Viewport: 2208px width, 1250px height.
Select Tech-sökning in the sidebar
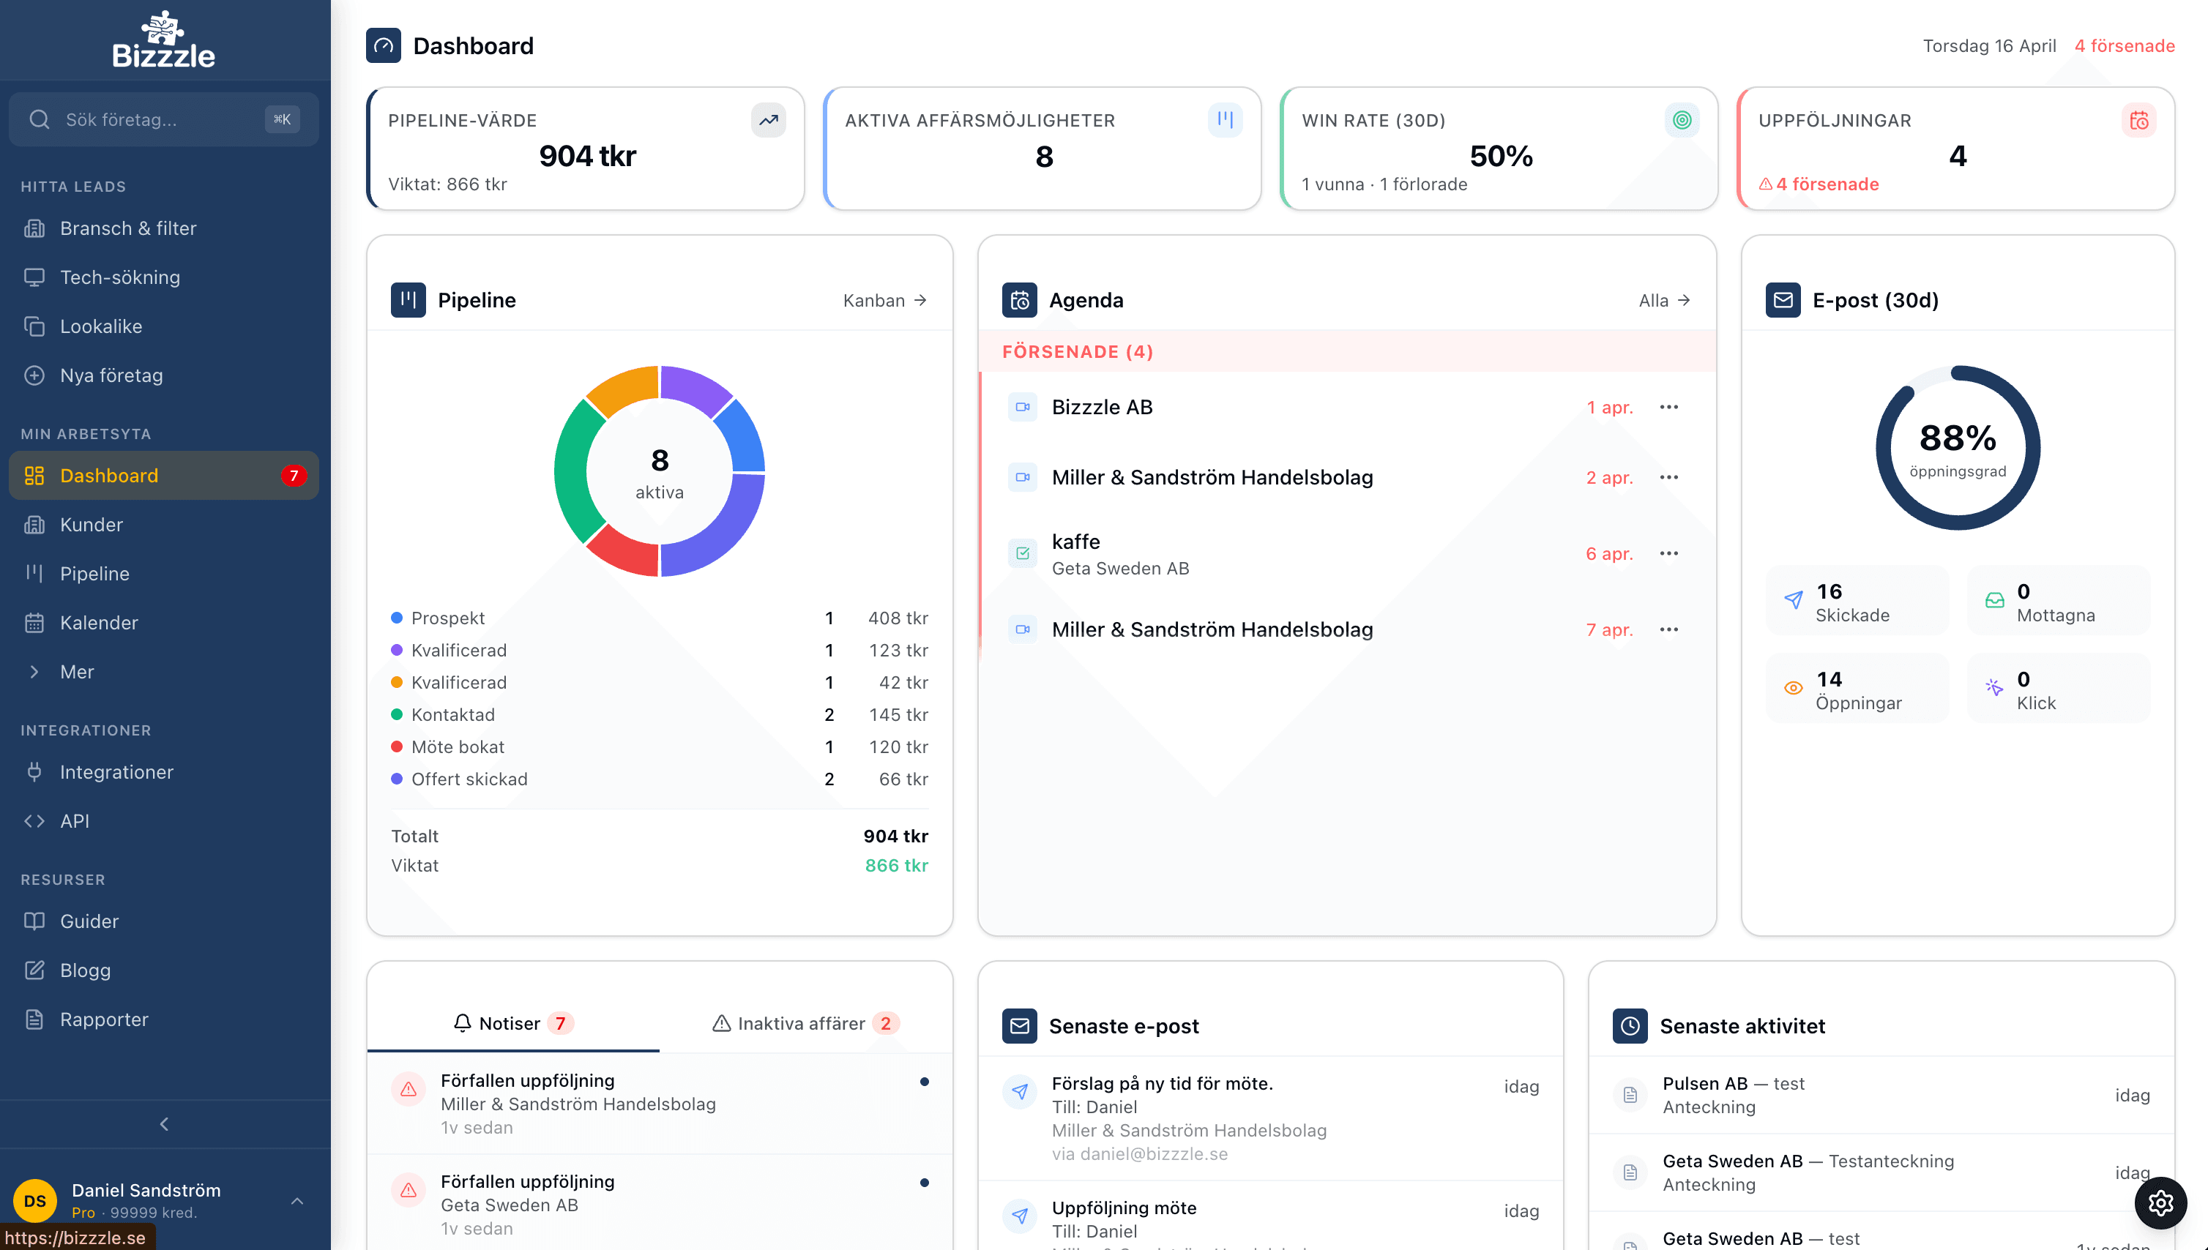tap(121, 277)
